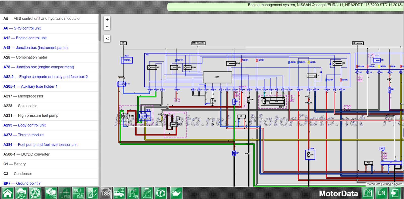Select A12 — Engine control unit

pos(49,38)
